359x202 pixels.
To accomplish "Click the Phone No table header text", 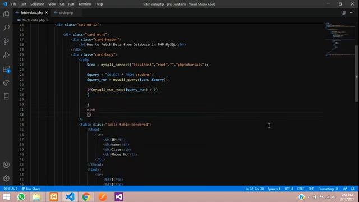I will [119, 155].
